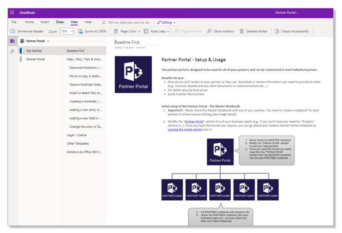Click the Page Versions icon

[177, 31]
